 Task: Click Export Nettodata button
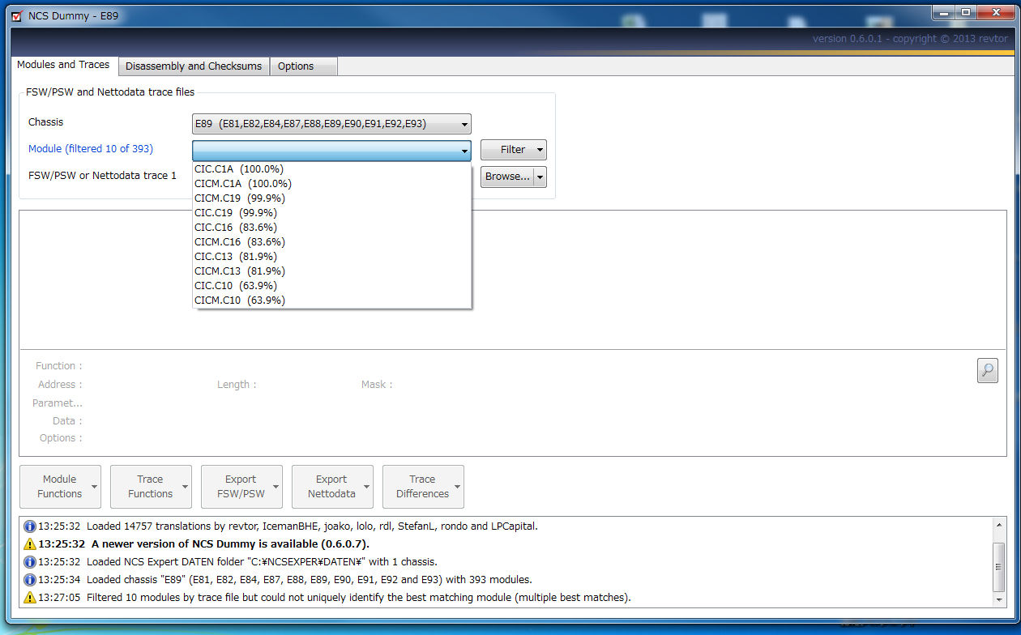click(x=332, y=487)
